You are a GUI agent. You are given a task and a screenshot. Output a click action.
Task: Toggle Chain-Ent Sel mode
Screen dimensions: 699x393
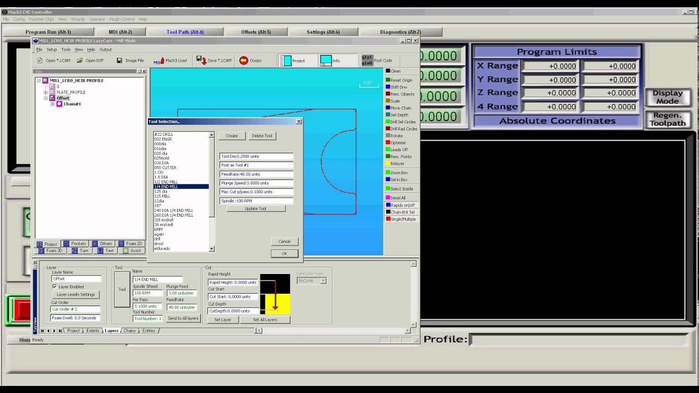coord(400,212)
